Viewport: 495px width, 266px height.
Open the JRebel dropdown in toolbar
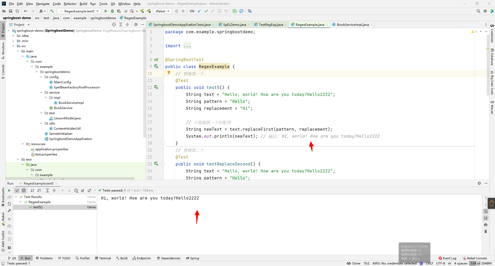coord(162,11)
